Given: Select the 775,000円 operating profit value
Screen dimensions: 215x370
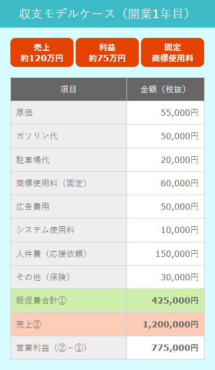Looking at the screenshot, I should pyautogui.click(x=175, y=348).
